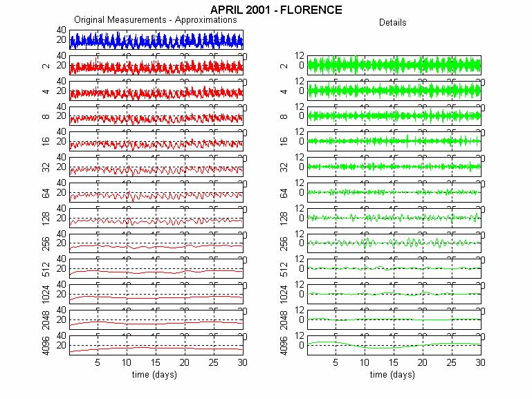Select the green details plot labeled 32

394,167
